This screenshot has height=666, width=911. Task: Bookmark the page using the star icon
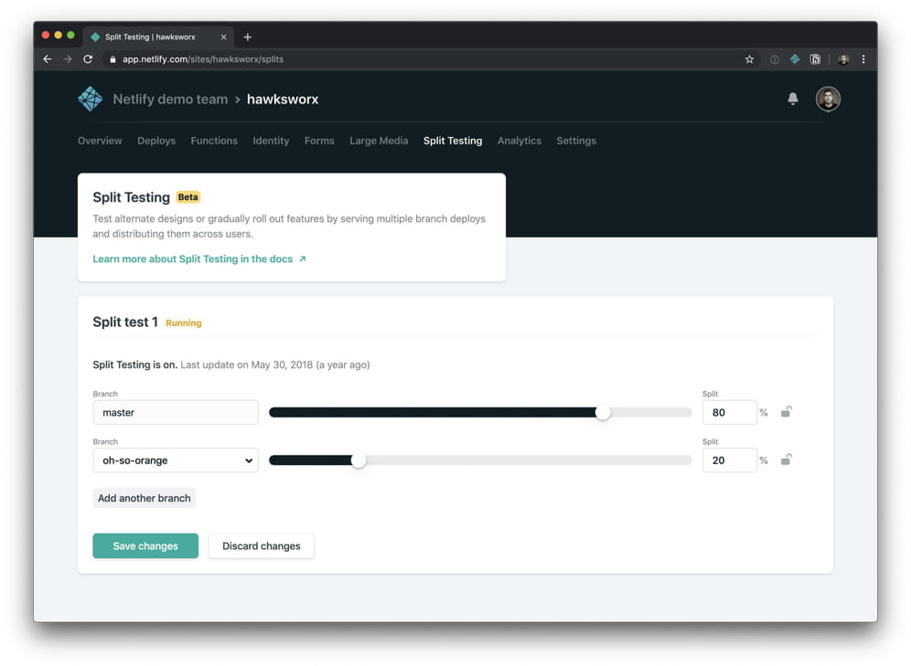pos(750,58)
